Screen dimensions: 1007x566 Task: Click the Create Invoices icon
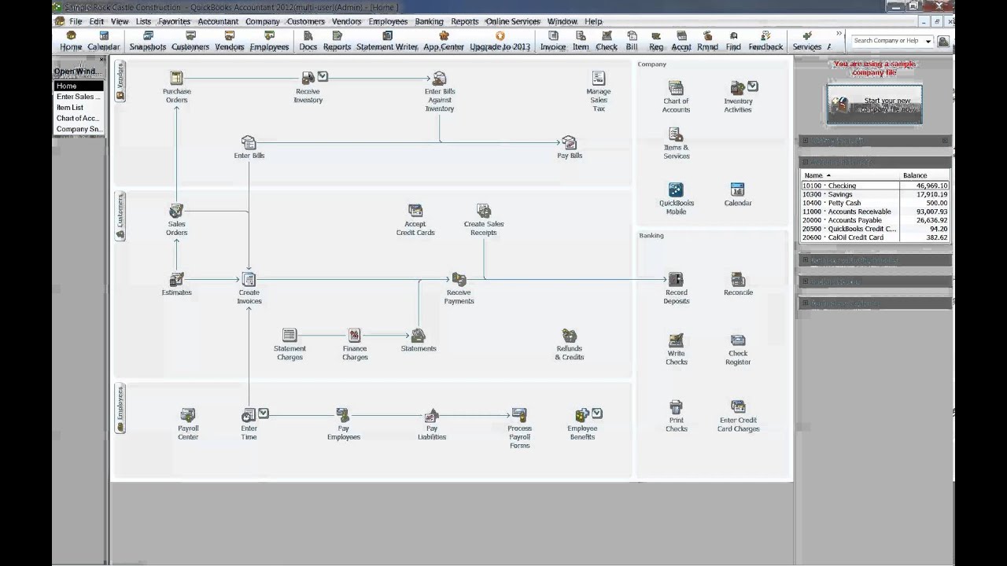tap(249, 279)
